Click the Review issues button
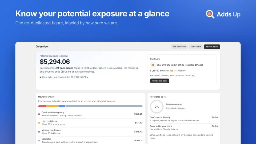Screen dimensions: 256x144 [212, 47]
